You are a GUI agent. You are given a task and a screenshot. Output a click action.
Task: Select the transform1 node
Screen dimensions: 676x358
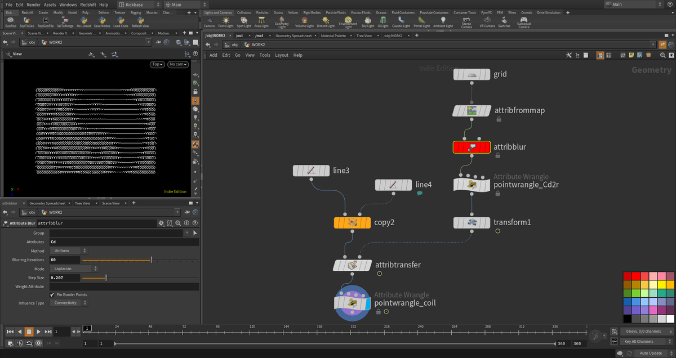[x=472, y=222]
